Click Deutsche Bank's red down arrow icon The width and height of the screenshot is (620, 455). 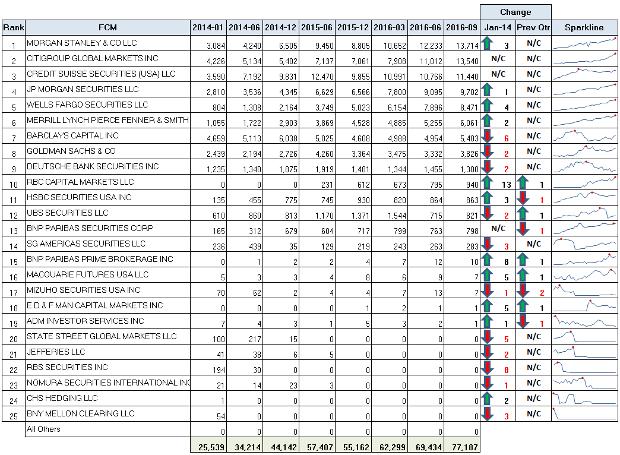click(487, 166)
